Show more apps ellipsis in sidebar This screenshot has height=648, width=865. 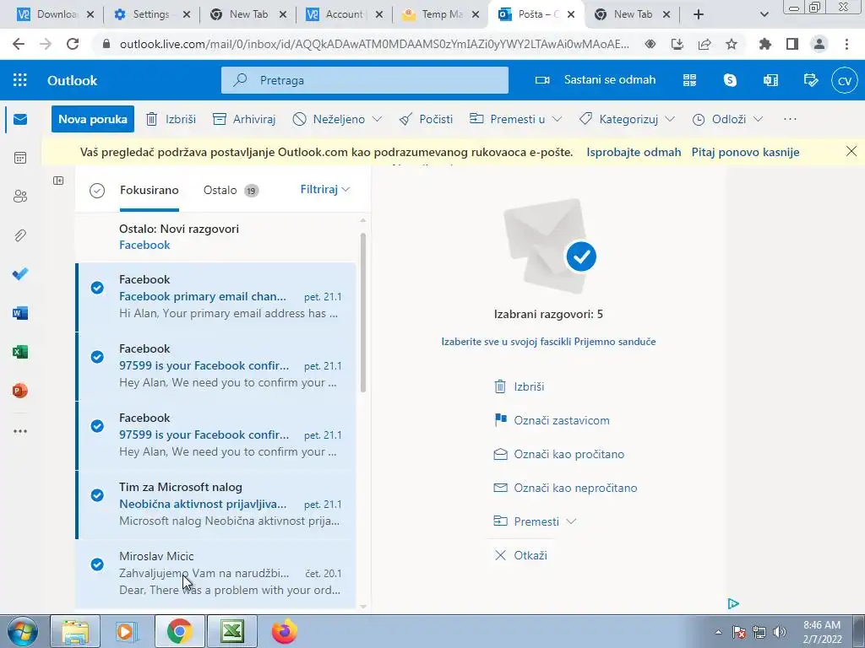(x=20, y=431)
